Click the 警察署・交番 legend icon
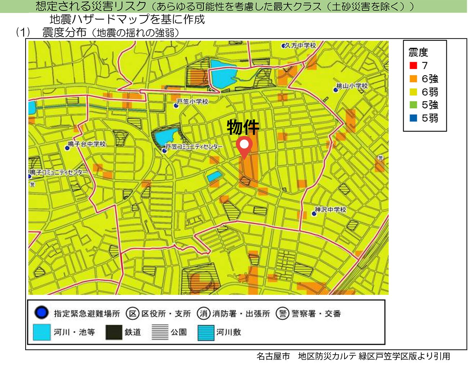The image size is (468, 374). (283, 314)
